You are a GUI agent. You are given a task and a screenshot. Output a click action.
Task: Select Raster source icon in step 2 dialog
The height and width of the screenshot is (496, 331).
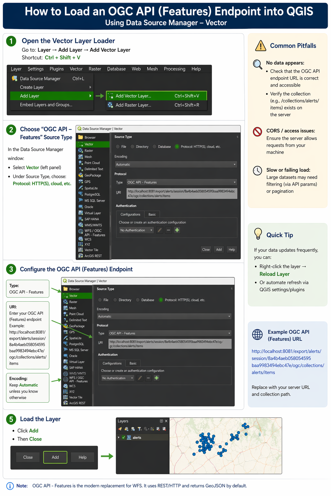[x=81, y=150]
